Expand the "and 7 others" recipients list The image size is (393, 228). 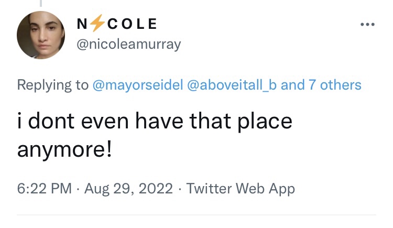(x=321, y=85)
